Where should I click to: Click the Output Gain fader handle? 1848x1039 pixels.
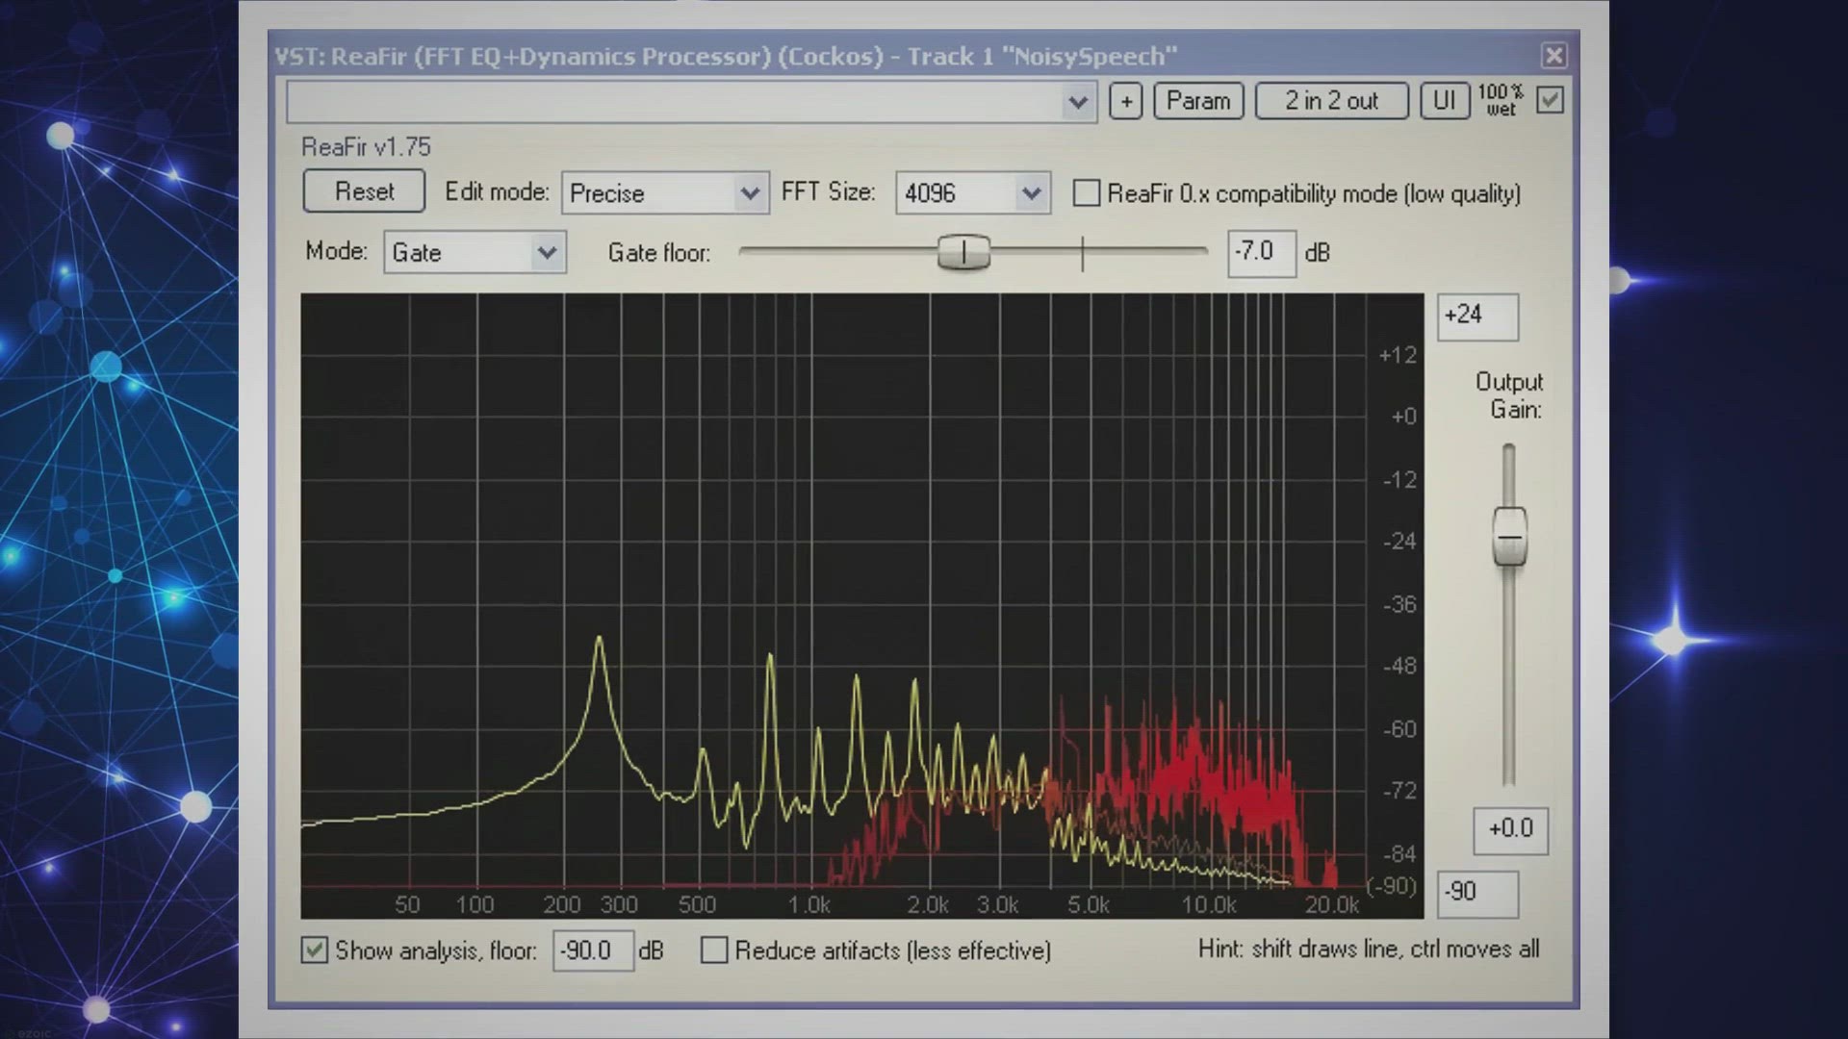click(1509, 537)
